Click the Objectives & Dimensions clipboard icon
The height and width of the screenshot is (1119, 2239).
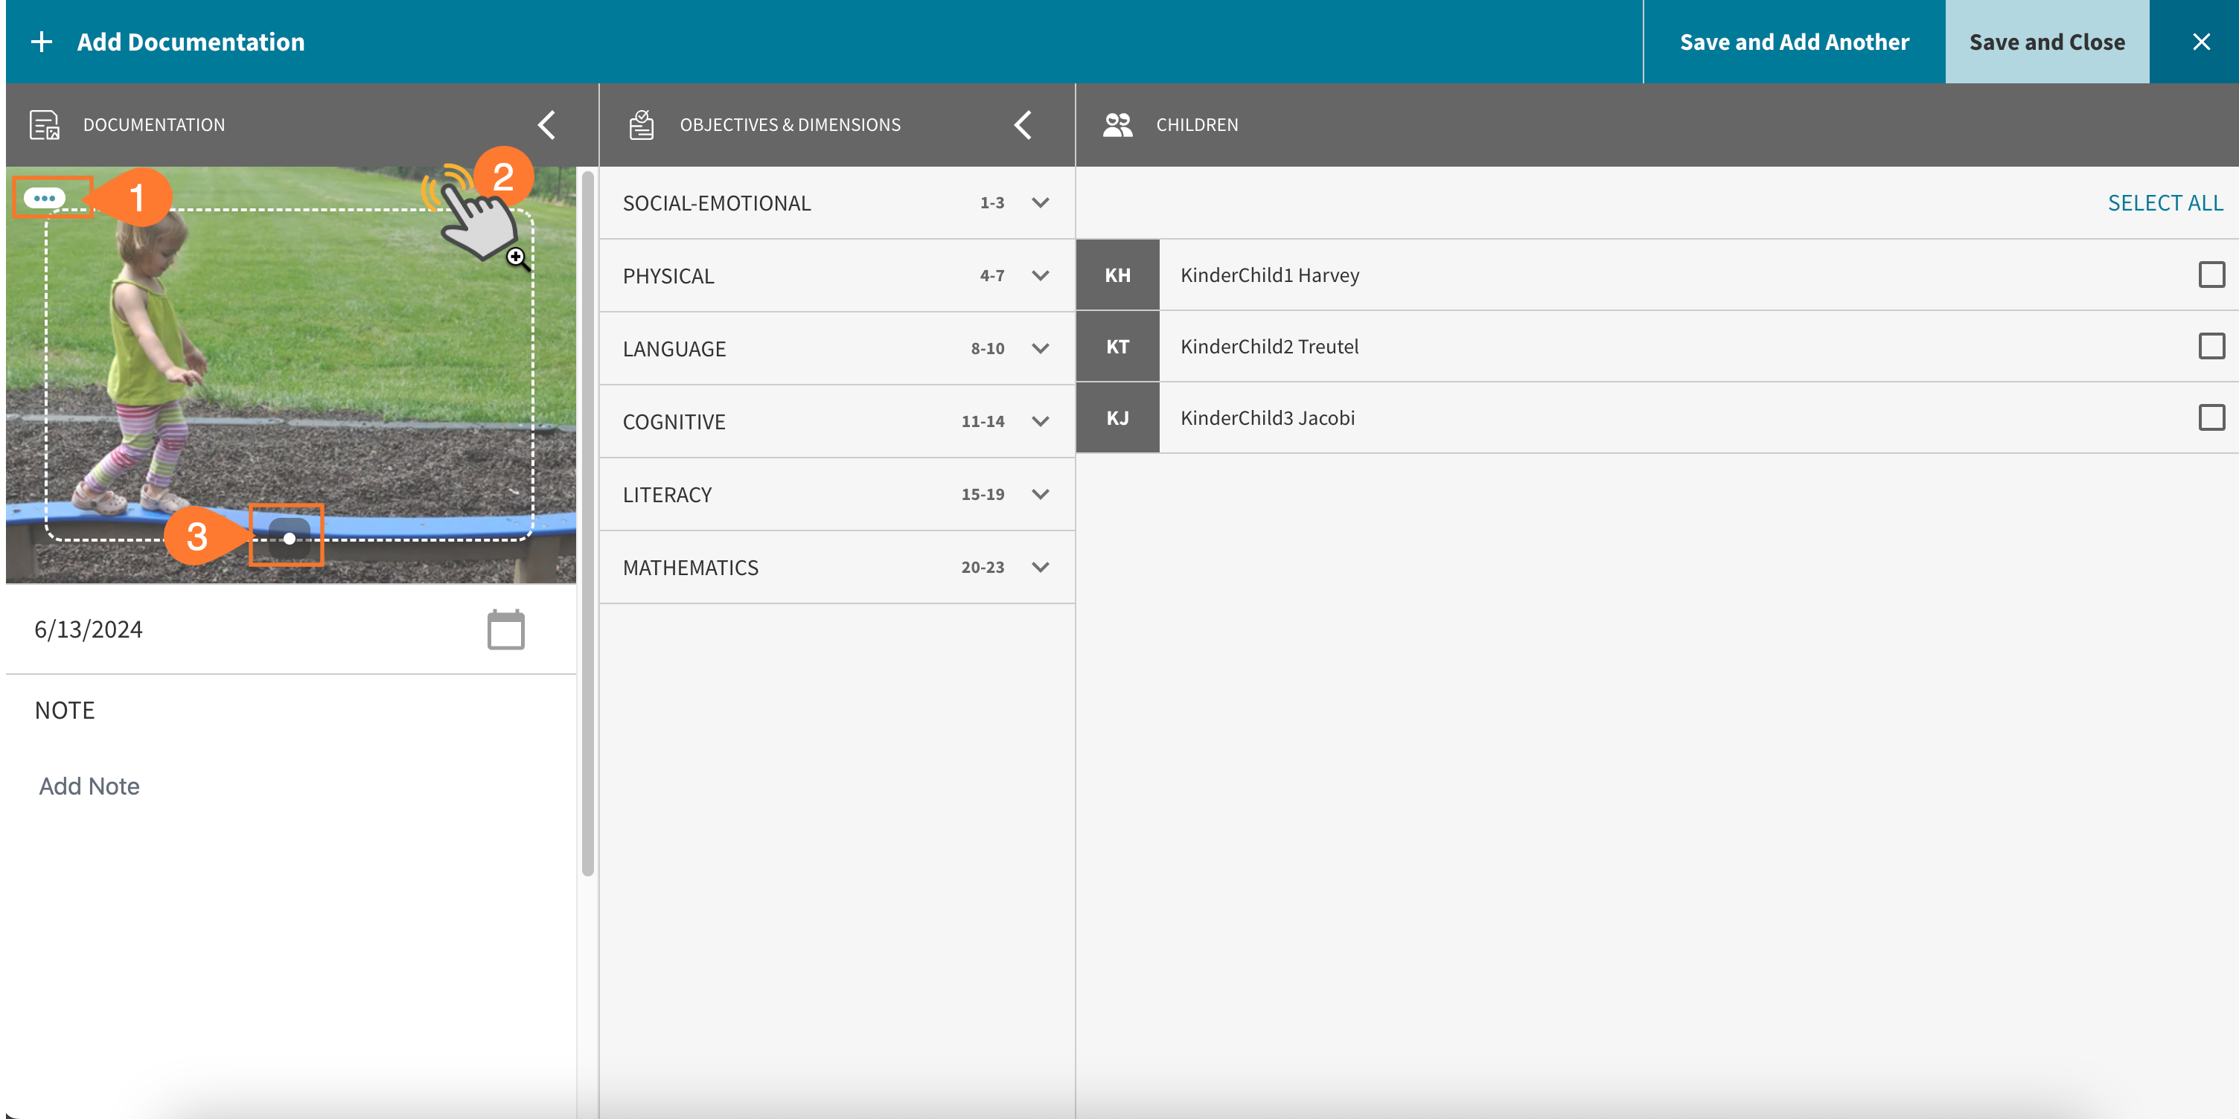[x=641, y=124]
